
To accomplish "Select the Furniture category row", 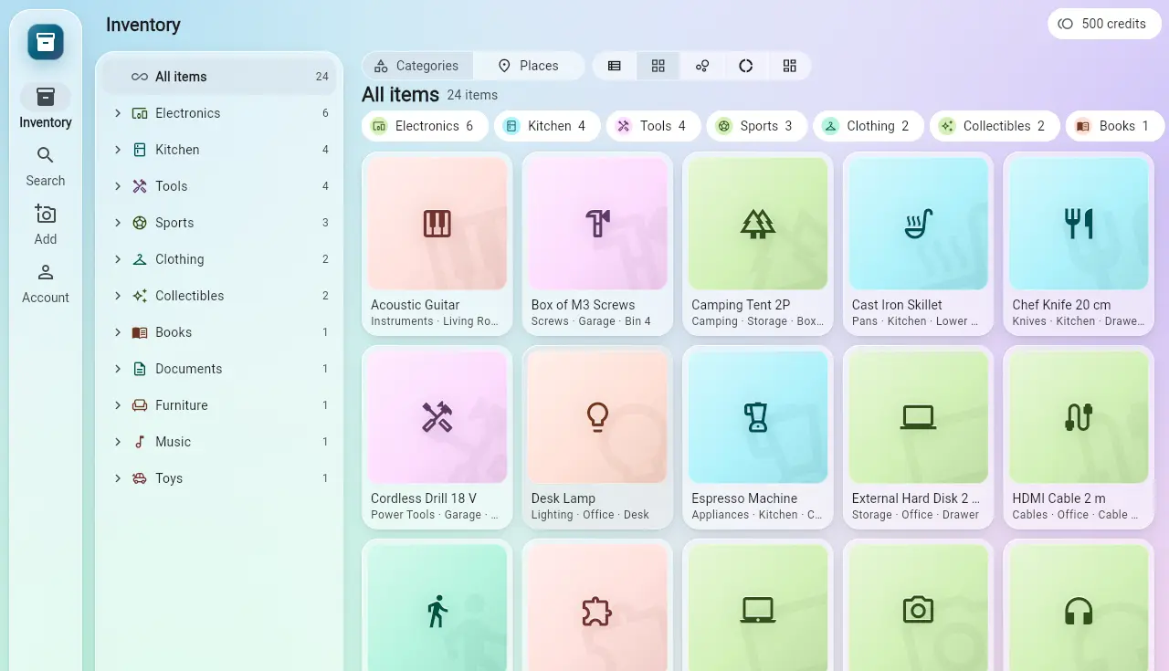I will pos(219,405).
